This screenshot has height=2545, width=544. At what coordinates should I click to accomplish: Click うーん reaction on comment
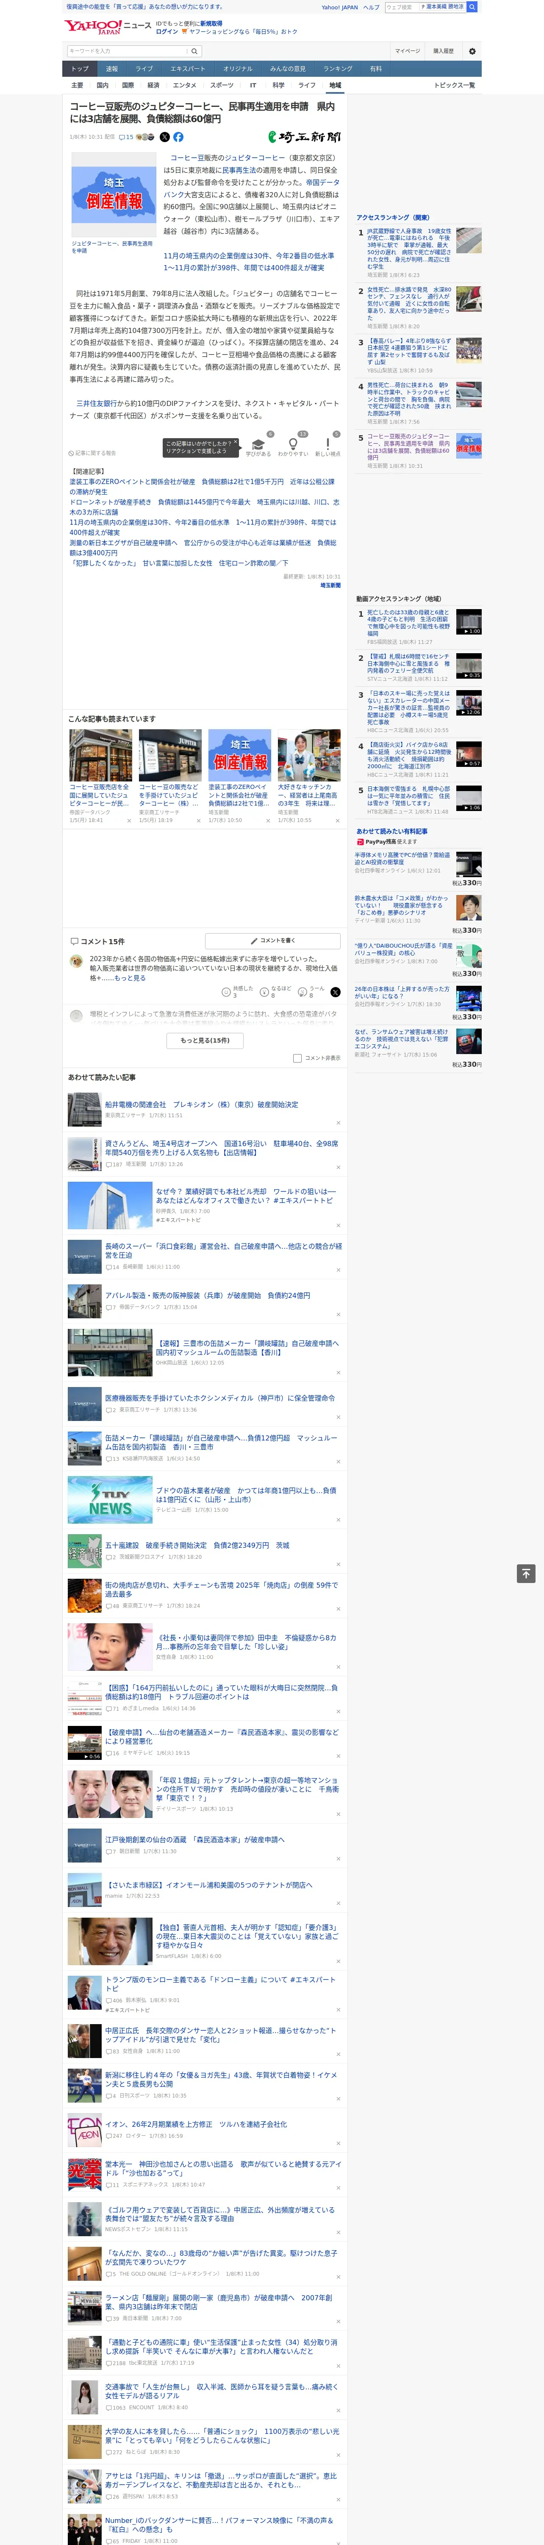click(x=302, y=992)
